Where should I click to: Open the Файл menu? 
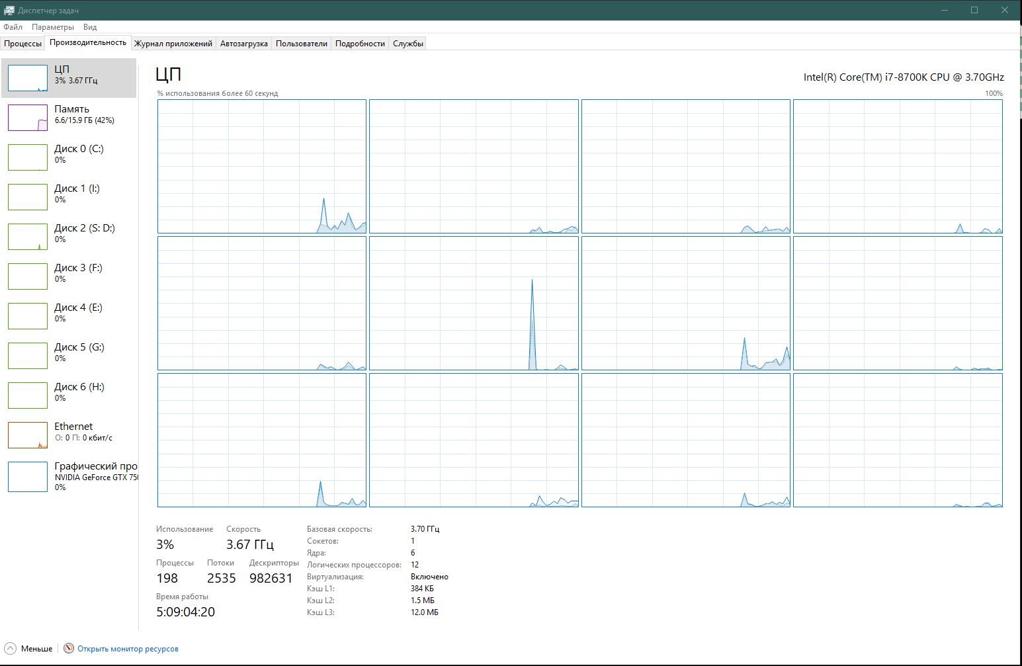pyautogui.click(x=13, y=27)
